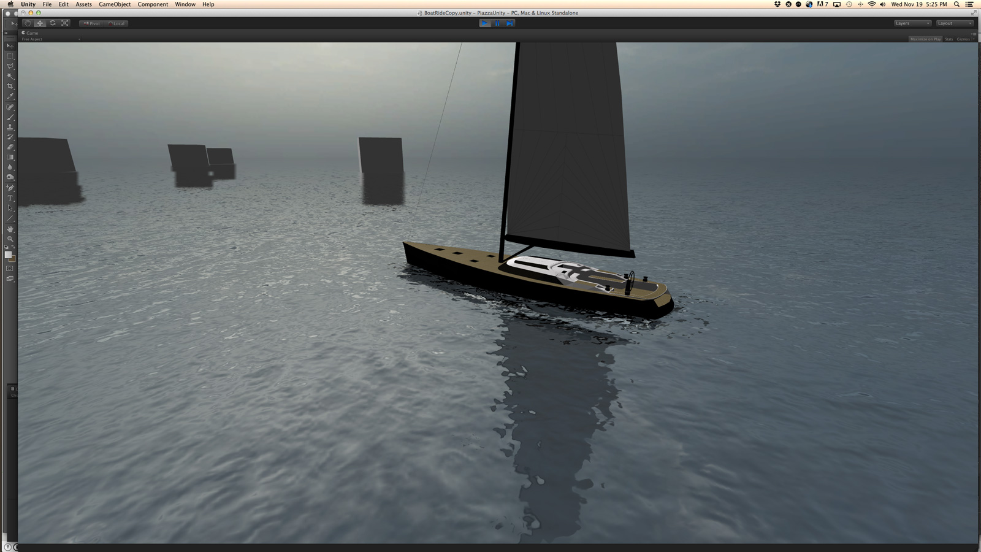Open the Layout dropdown
The height and width of the screenshot is (552, 981).
tap(955, 23)
